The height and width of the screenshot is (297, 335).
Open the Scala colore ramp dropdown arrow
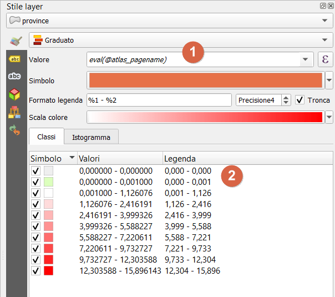tap(329, 117)
